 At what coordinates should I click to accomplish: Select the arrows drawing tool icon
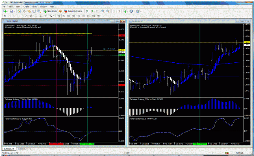pyautogui.click(x=51, y=16)
